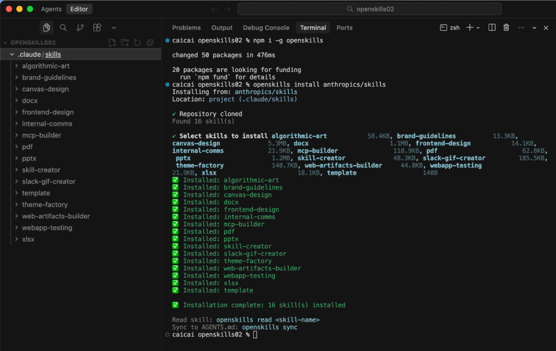Open the Source Control icon
This screenshot has width=556, height=351.
tap(80, 28)
